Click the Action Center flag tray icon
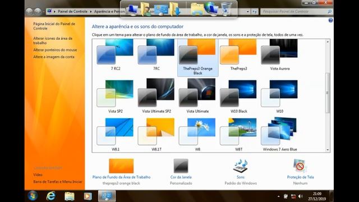The width and height of the screenshot is (359, 202). (286, 196)
